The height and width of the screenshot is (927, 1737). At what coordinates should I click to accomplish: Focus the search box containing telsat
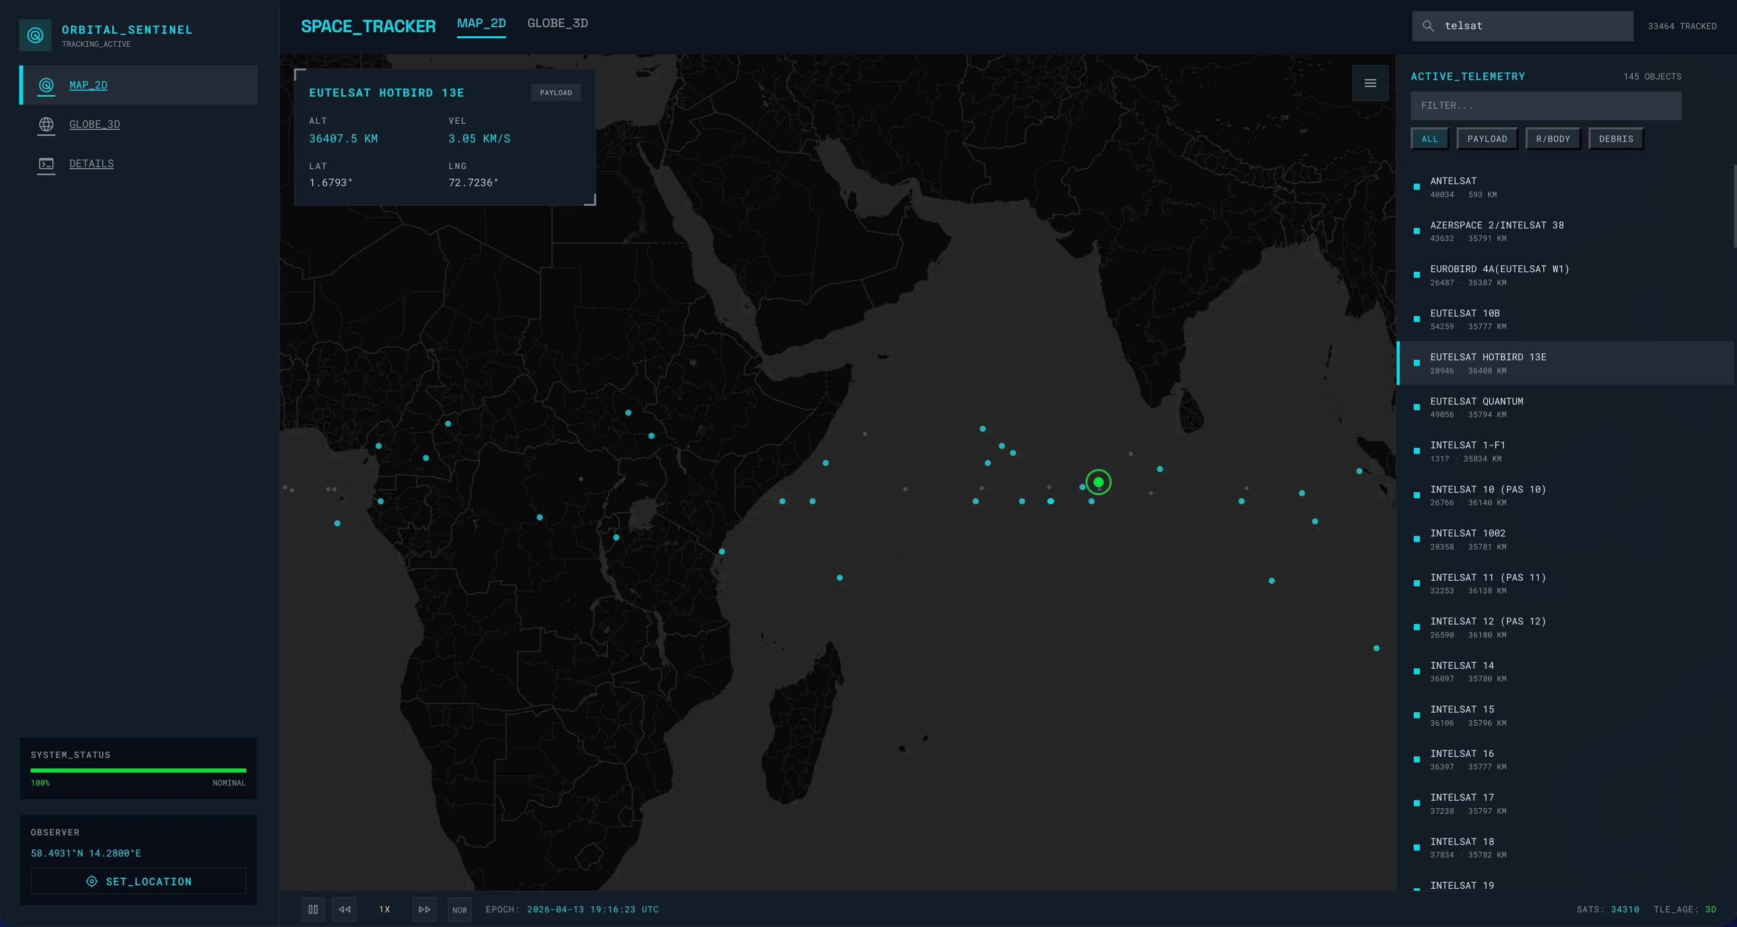[x=1523, y=26]
